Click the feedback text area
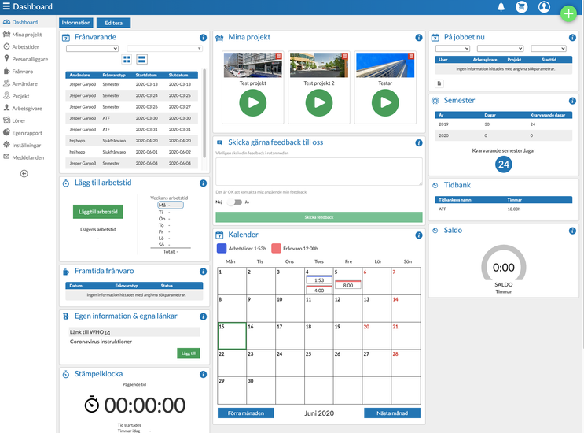The image size is (584, 433). pyautogui.click(x=319, y=172)
